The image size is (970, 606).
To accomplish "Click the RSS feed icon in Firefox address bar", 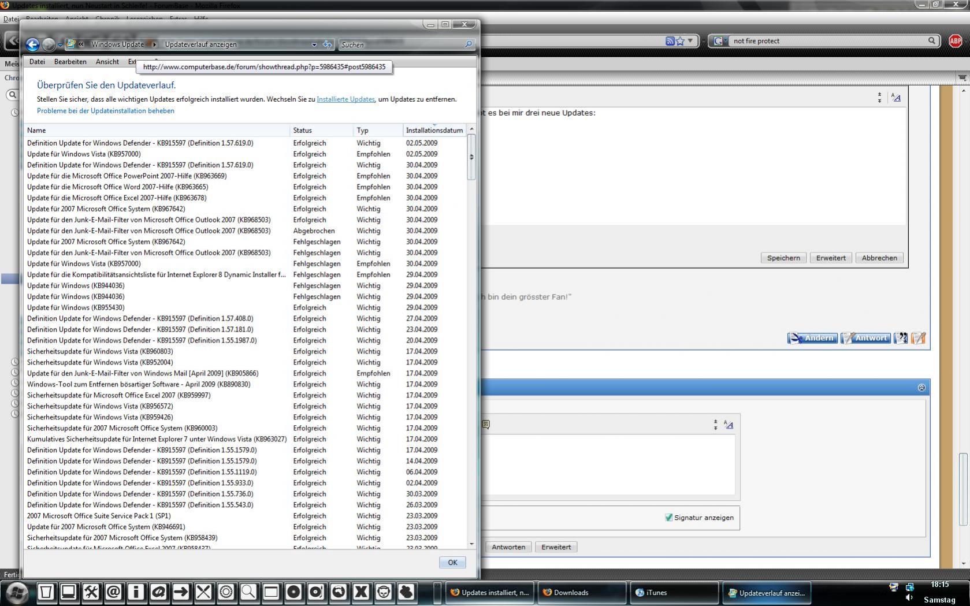I will pyautogui.click(x=670, y=41).
